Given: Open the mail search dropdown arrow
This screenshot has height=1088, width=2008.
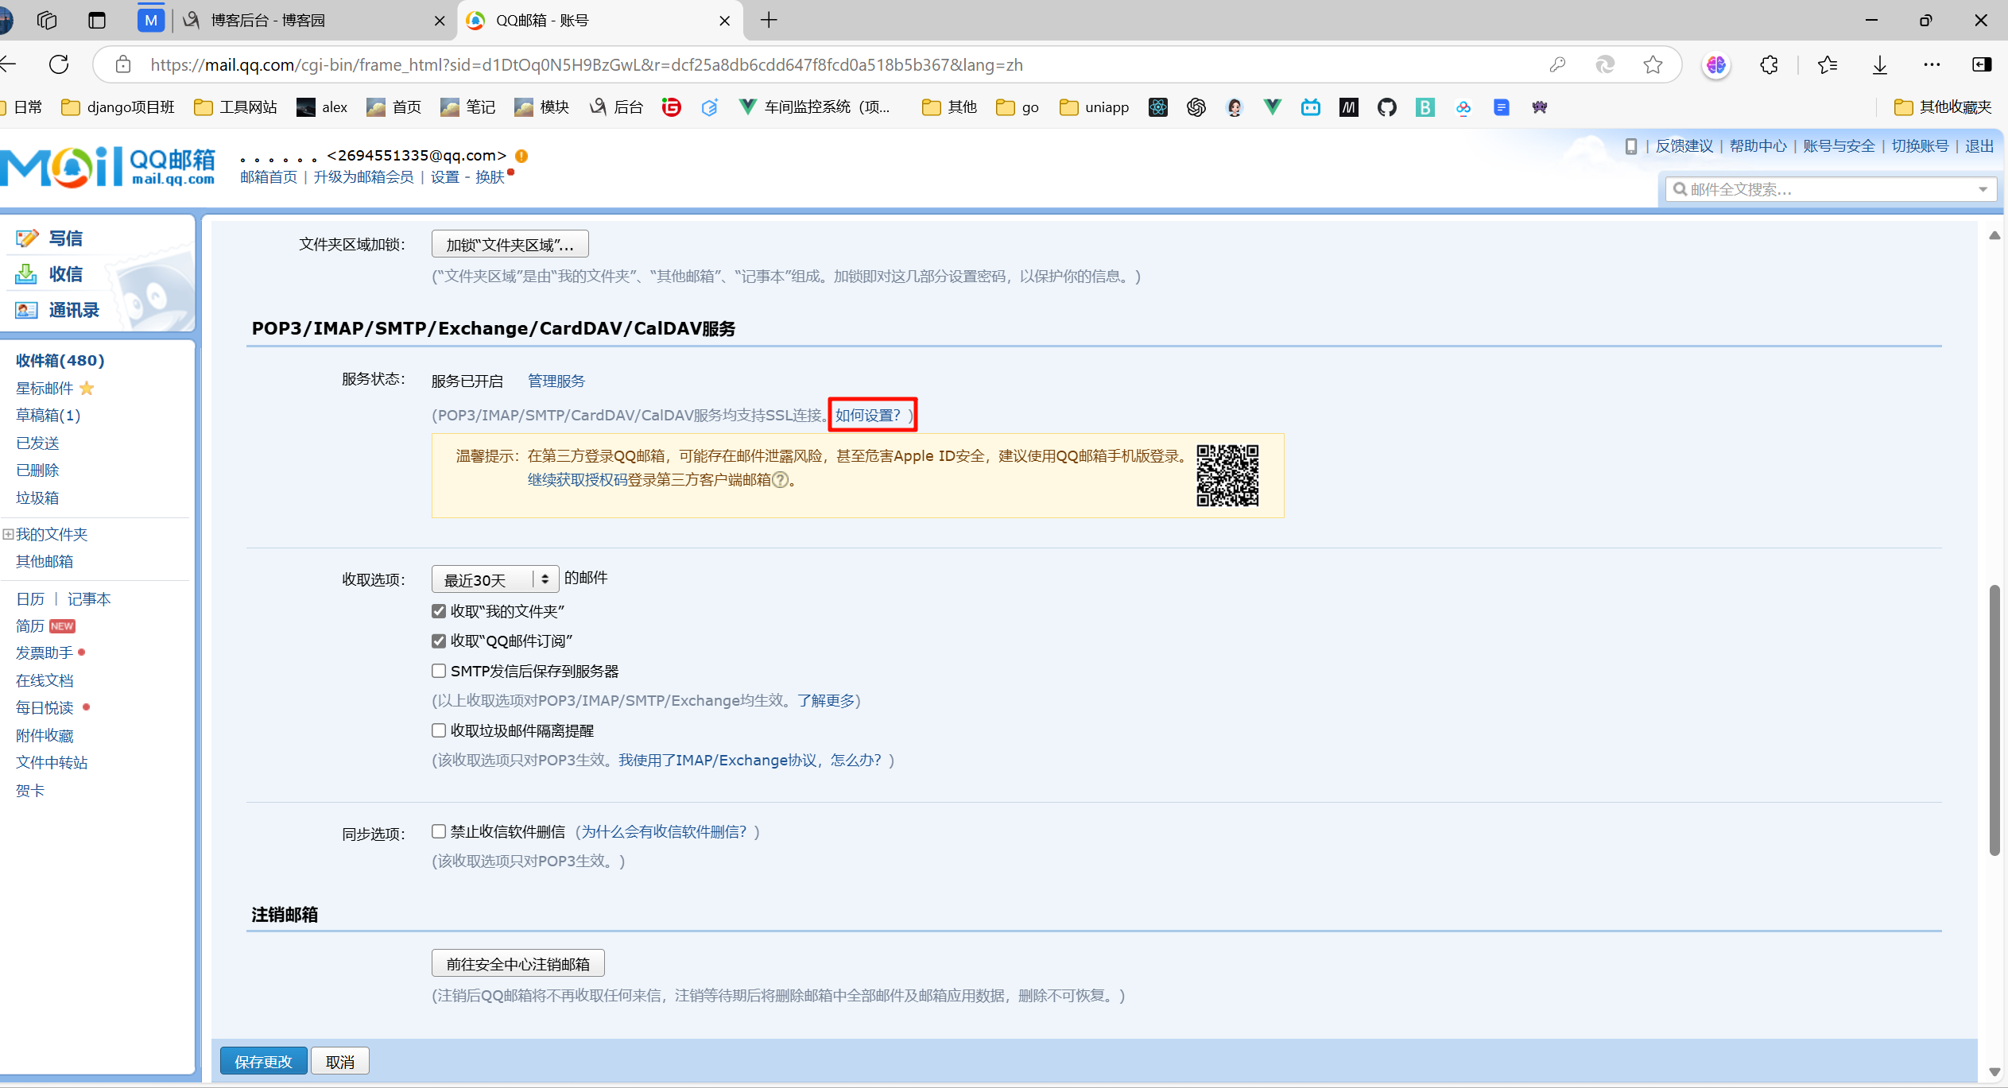Looking at the screenshot, I should (1981, 189).
